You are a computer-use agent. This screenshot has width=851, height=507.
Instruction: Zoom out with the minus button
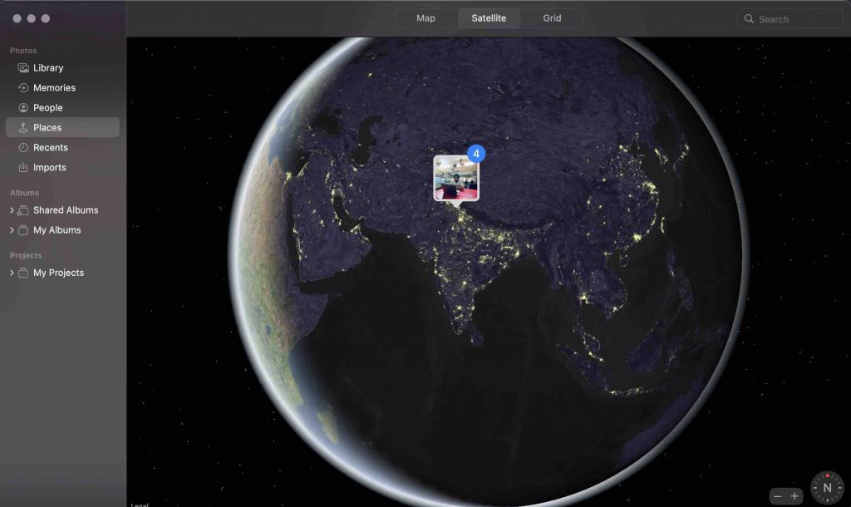(778, 496)
